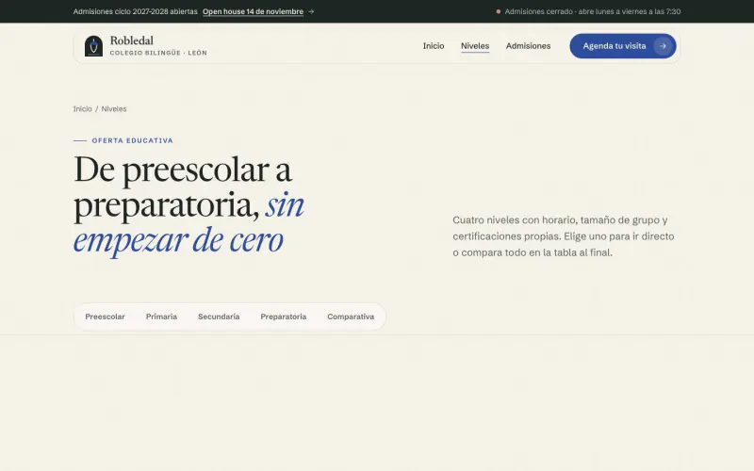
Task: Open the Admisiones navigation item
Action: pyautogui.click(x=528, y=46)
